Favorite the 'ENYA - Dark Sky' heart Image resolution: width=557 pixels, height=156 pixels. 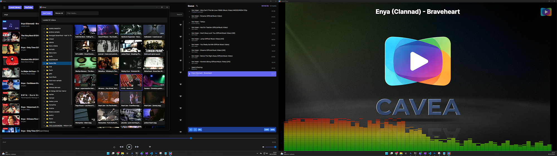[x=180, y=96]
